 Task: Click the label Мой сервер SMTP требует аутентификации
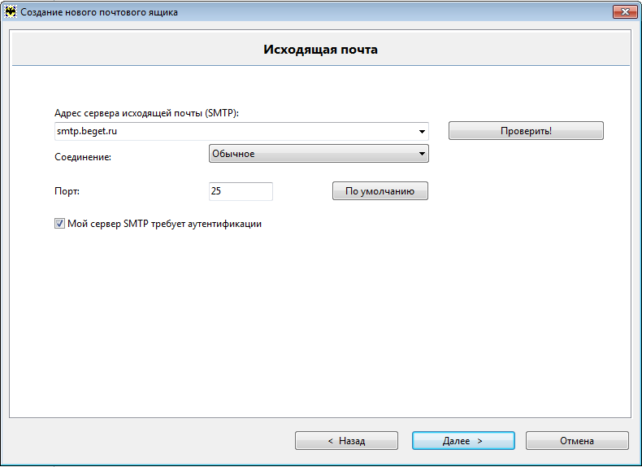point(164,224)
